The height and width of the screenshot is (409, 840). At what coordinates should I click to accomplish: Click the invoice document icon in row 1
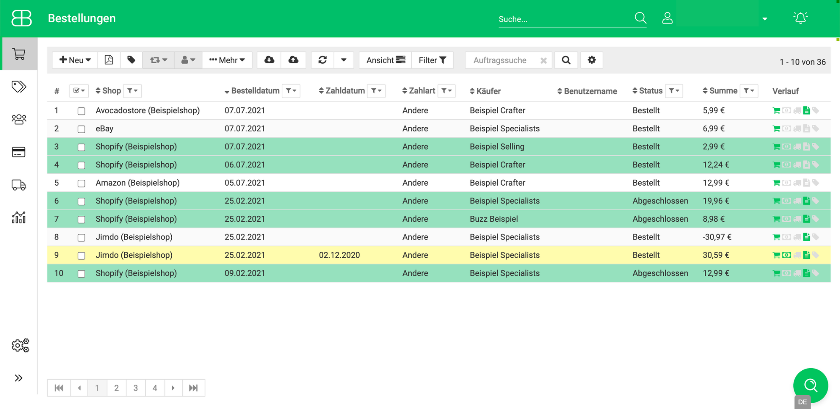pyautogui.click(x=806, y=110)
